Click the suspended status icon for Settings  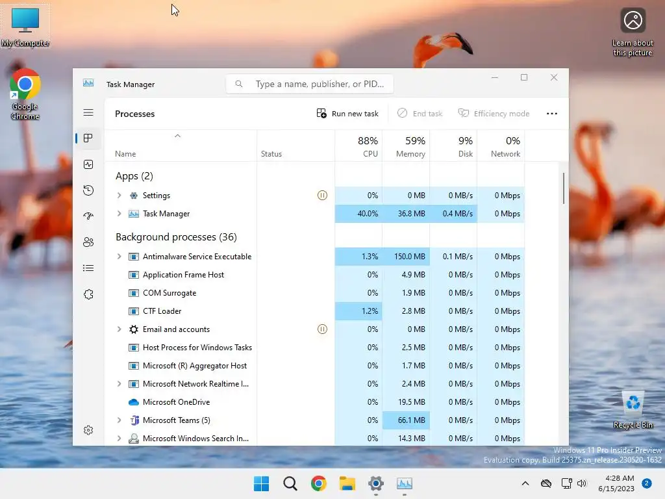coord(322,195)
